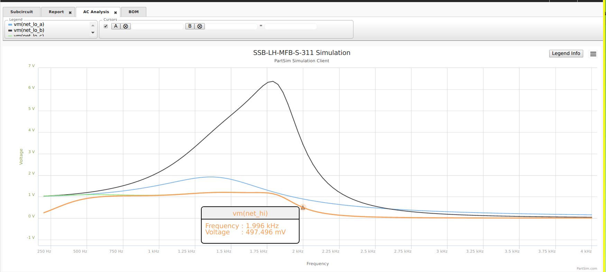Click the black vm(net_lo_b) legend color marker
606x272 pixels.
point(10,30)
